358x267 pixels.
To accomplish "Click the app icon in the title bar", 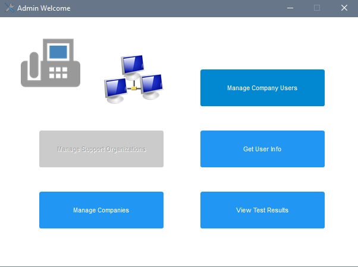I will click(10, 8).
